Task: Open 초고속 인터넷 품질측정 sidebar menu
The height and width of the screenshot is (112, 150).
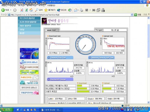Action: (29, 22)
